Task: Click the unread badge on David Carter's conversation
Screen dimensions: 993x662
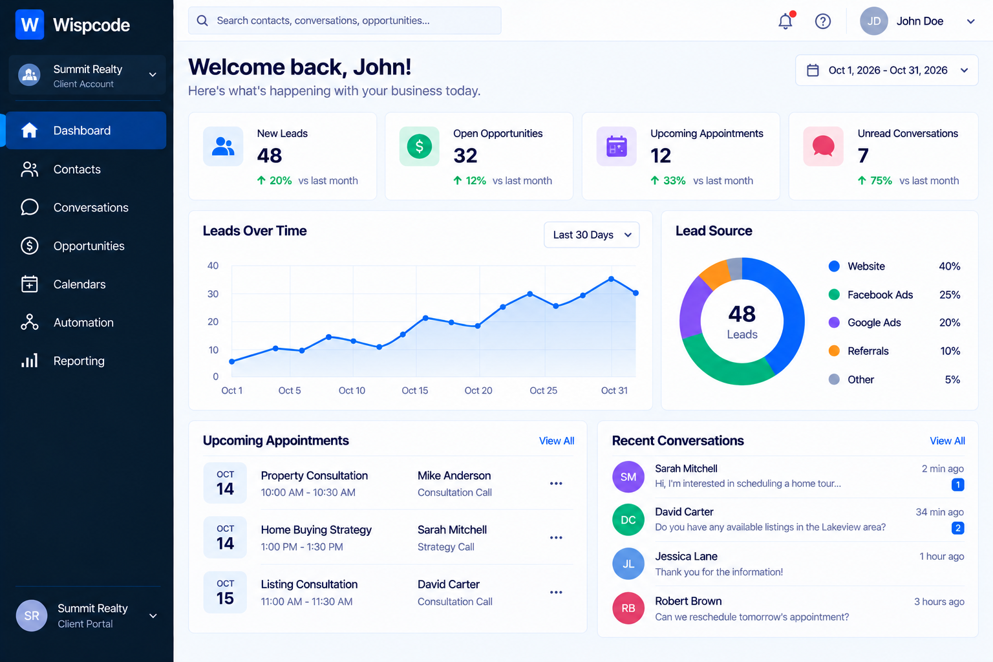Action: pos(958,528)
